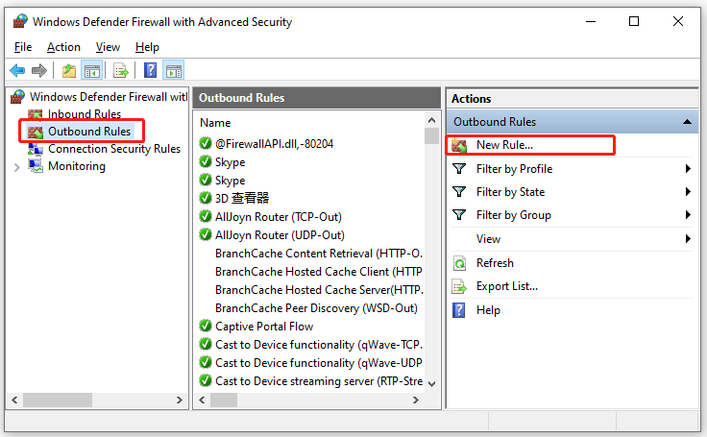This screenshot has width=707, height=437.
Task: Click green check icon beside 3D 查看器
Action: pyautogui.click(x=206, y=198)
